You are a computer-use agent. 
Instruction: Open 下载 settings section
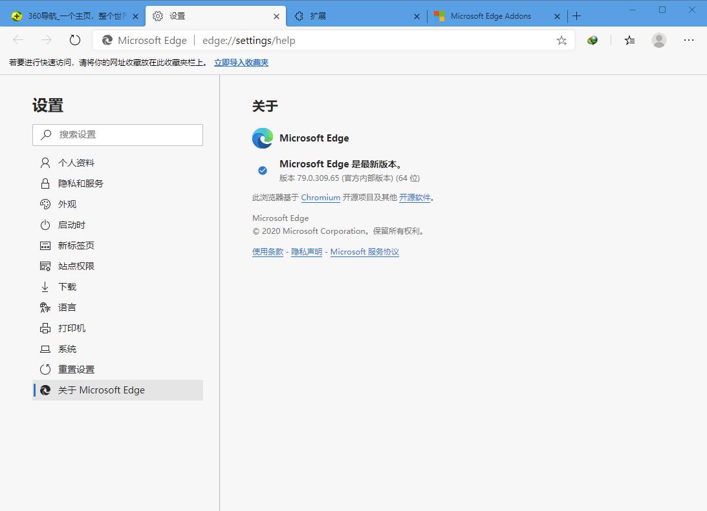click(x=118, y=287)
